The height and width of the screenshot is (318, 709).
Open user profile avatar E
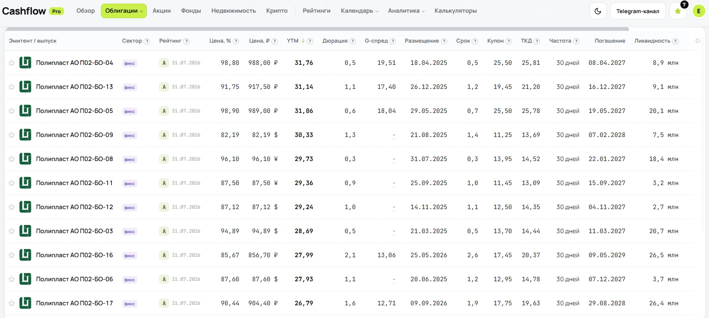pyautogui.click(x=699, y=11)
